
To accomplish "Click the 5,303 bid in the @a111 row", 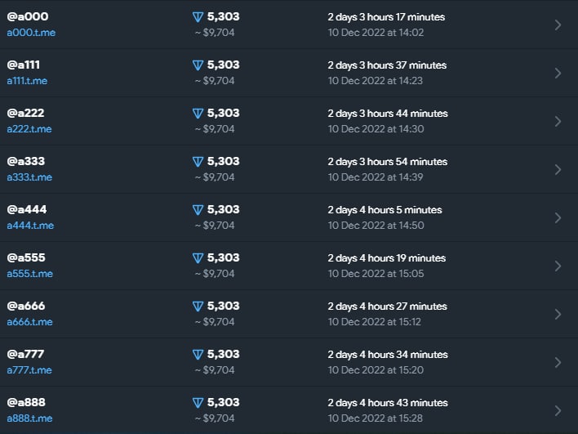I will point(223,65).
